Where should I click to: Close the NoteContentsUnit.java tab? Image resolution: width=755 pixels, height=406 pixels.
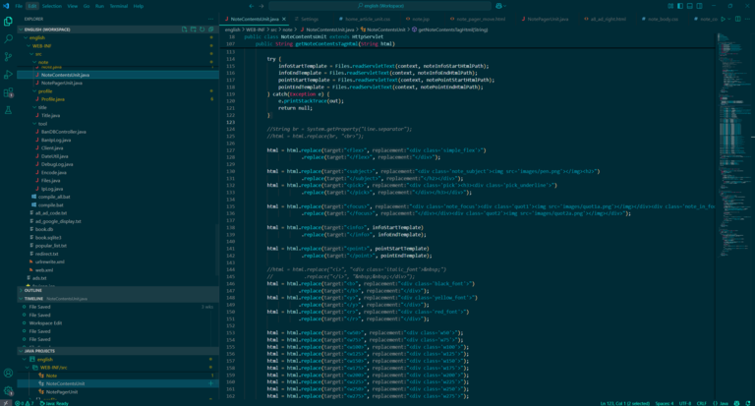pos(284,19)
